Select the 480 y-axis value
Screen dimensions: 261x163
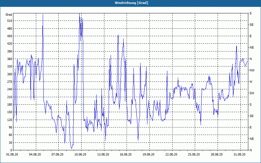tap(10, 28)
